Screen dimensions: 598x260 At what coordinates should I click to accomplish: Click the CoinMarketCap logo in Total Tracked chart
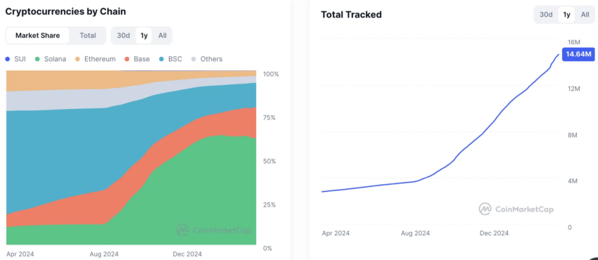pos(516,209)
